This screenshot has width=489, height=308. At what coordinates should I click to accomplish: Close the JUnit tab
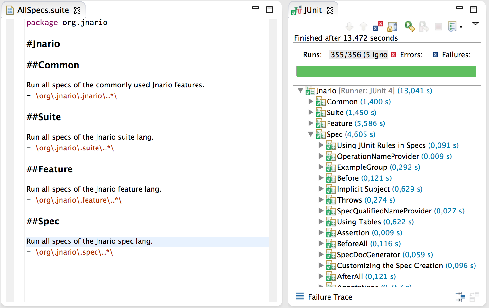(x=330, y=10)
